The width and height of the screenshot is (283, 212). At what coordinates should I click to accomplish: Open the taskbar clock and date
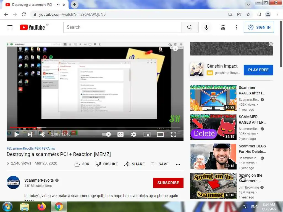(x=269, y=206)
